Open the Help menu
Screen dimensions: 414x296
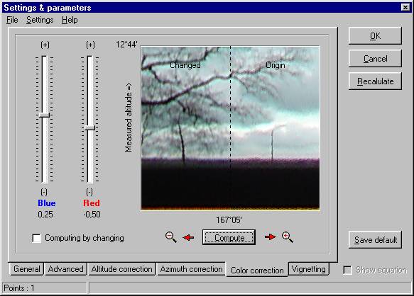pyautogui.click(x=70, y=20)
